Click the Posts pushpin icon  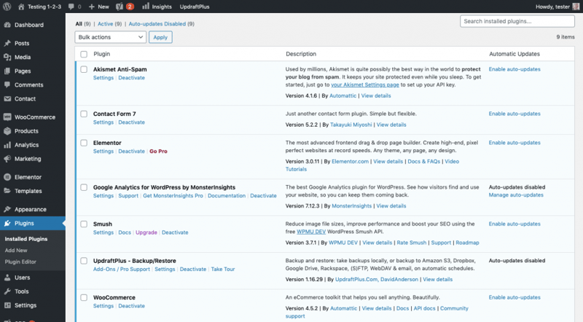tap(7, 43)
